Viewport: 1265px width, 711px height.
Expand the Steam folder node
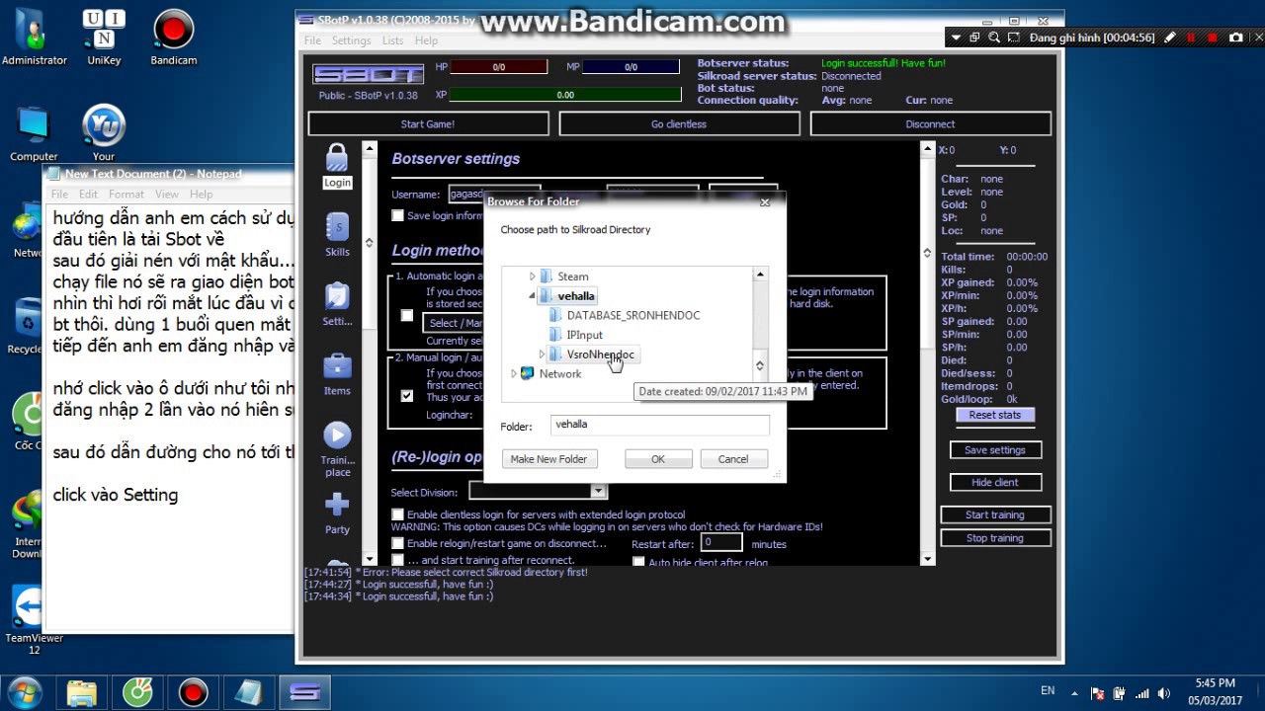[x=532, y=276]
